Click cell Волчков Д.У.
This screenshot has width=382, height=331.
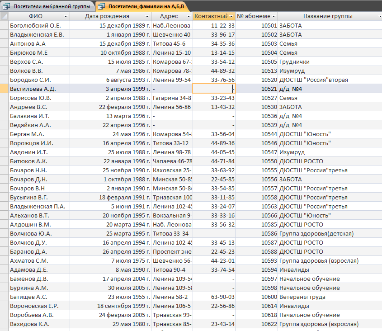[x=39, y=242]
